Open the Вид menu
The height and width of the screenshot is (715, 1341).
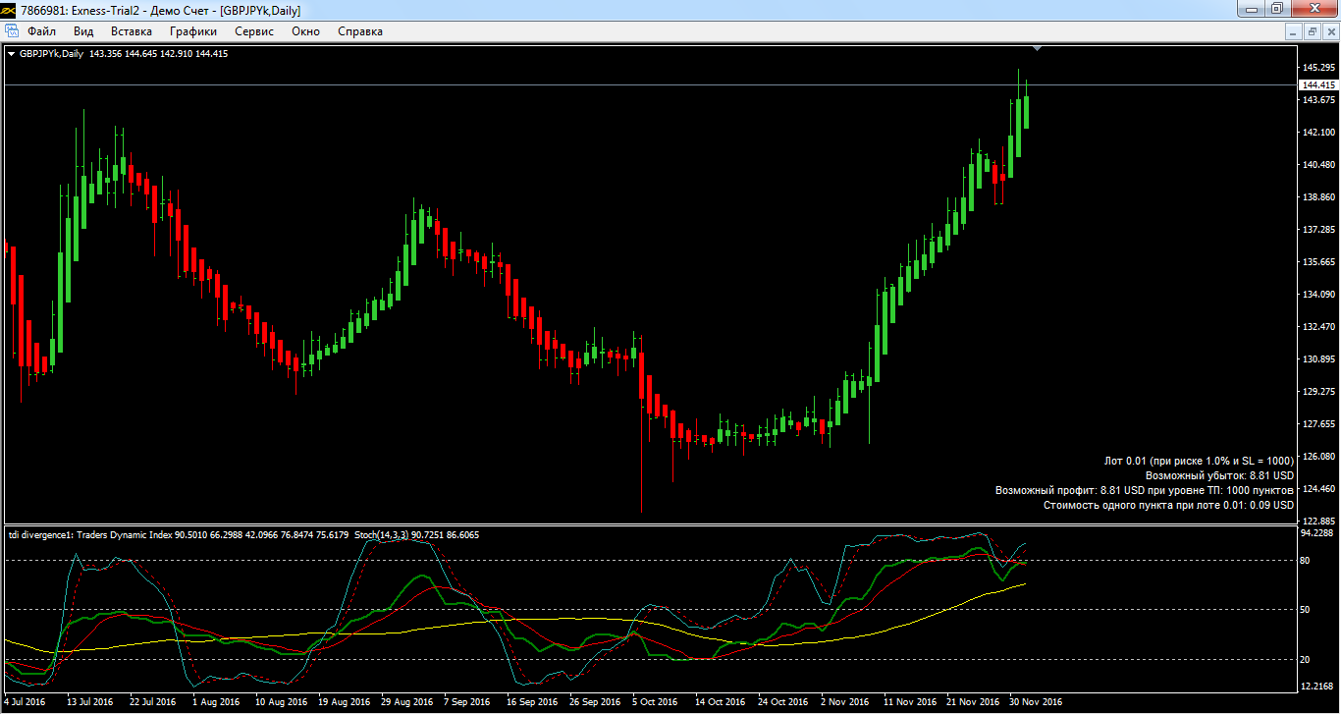(84, 31)
